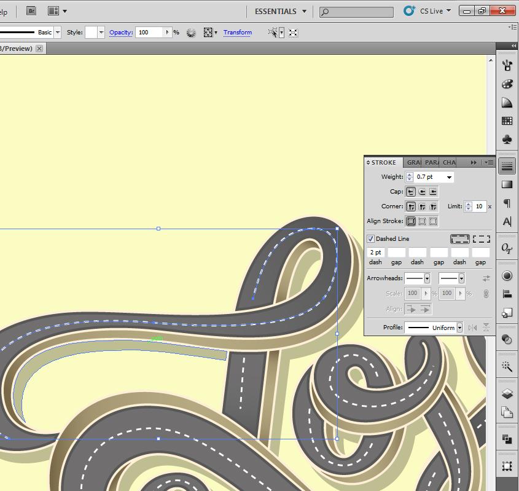Open Adobe Bridge with the Br icon
Image resolution: width=519 pixels, height=491 pixels.
point(31,11)
